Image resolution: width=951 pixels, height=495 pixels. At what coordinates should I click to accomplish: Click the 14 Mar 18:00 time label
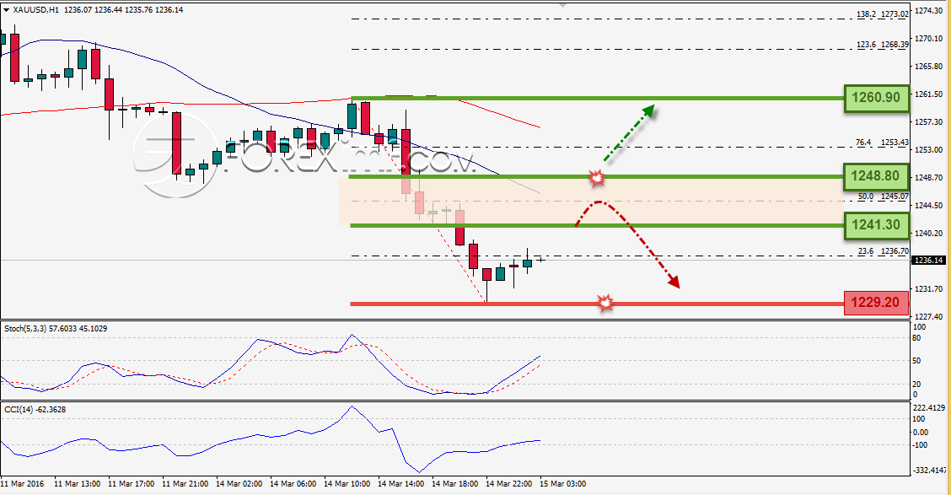(x=455, y=483)
